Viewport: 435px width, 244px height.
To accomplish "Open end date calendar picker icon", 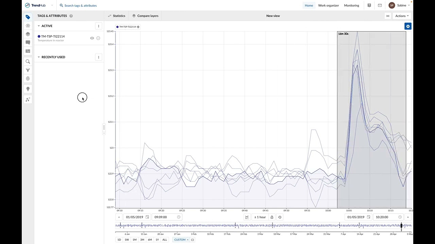I will (368, 217).
